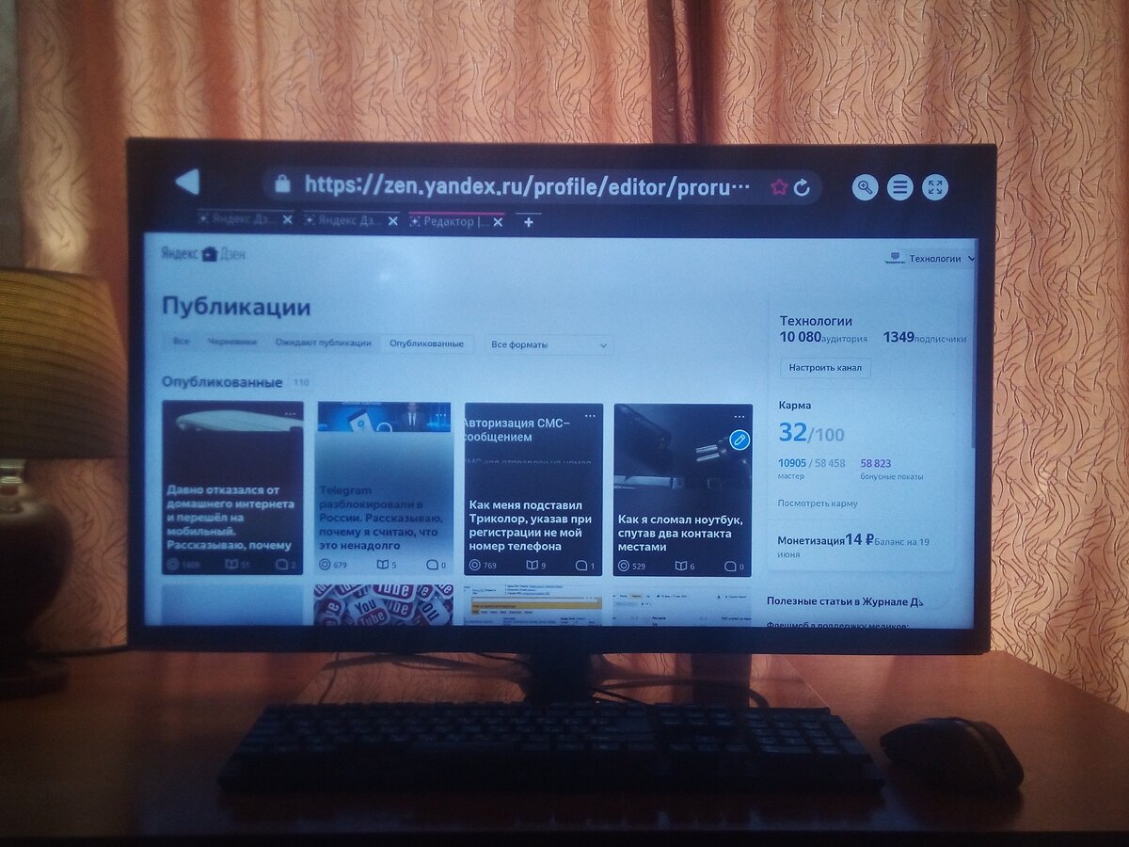The image size is (1129, 847).
Task: Click views count 529 on ноутбук card
Action: pyautogui.click(x=631, y=567)
